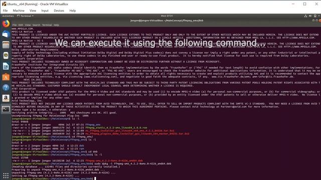Expand the Terminal app menu in top bar

[26, 16]
